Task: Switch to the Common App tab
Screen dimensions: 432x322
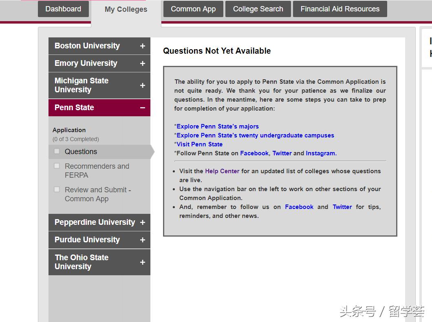Action: point(193,9)
